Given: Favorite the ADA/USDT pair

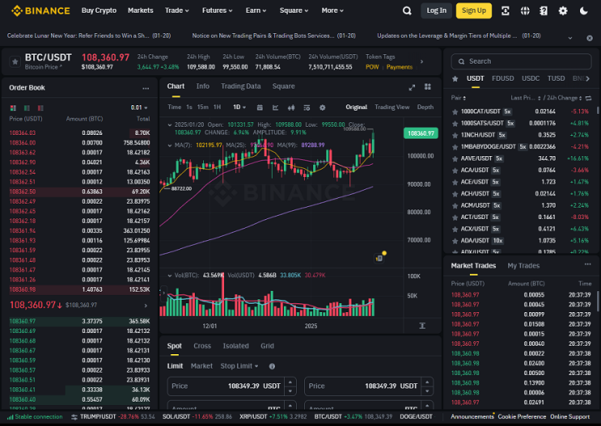Looking at the screenshot, I should tap(455, 241).
